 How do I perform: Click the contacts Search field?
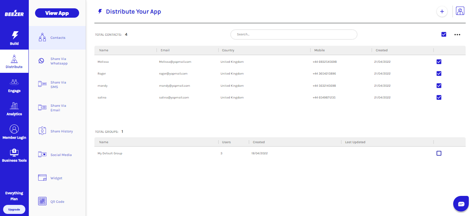[x=294, y=34]
